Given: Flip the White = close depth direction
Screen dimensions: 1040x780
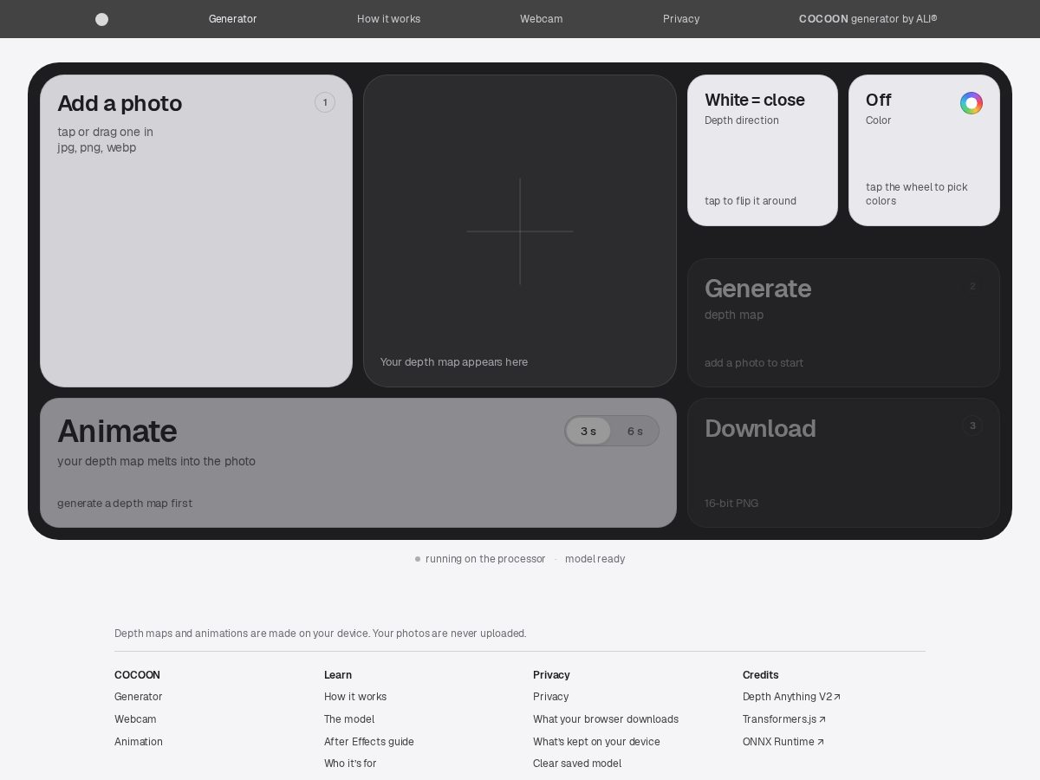Looking at the screenshot, I should [763, 150].
